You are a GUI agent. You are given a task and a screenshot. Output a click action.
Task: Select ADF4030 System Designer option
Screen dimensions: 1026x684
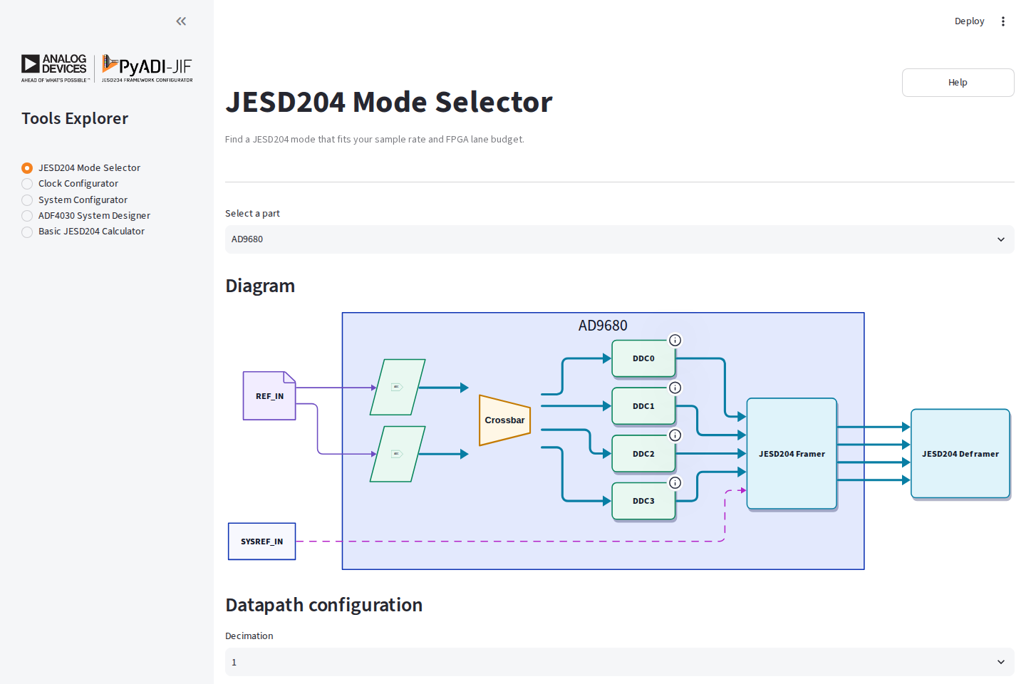coord(86,215)
